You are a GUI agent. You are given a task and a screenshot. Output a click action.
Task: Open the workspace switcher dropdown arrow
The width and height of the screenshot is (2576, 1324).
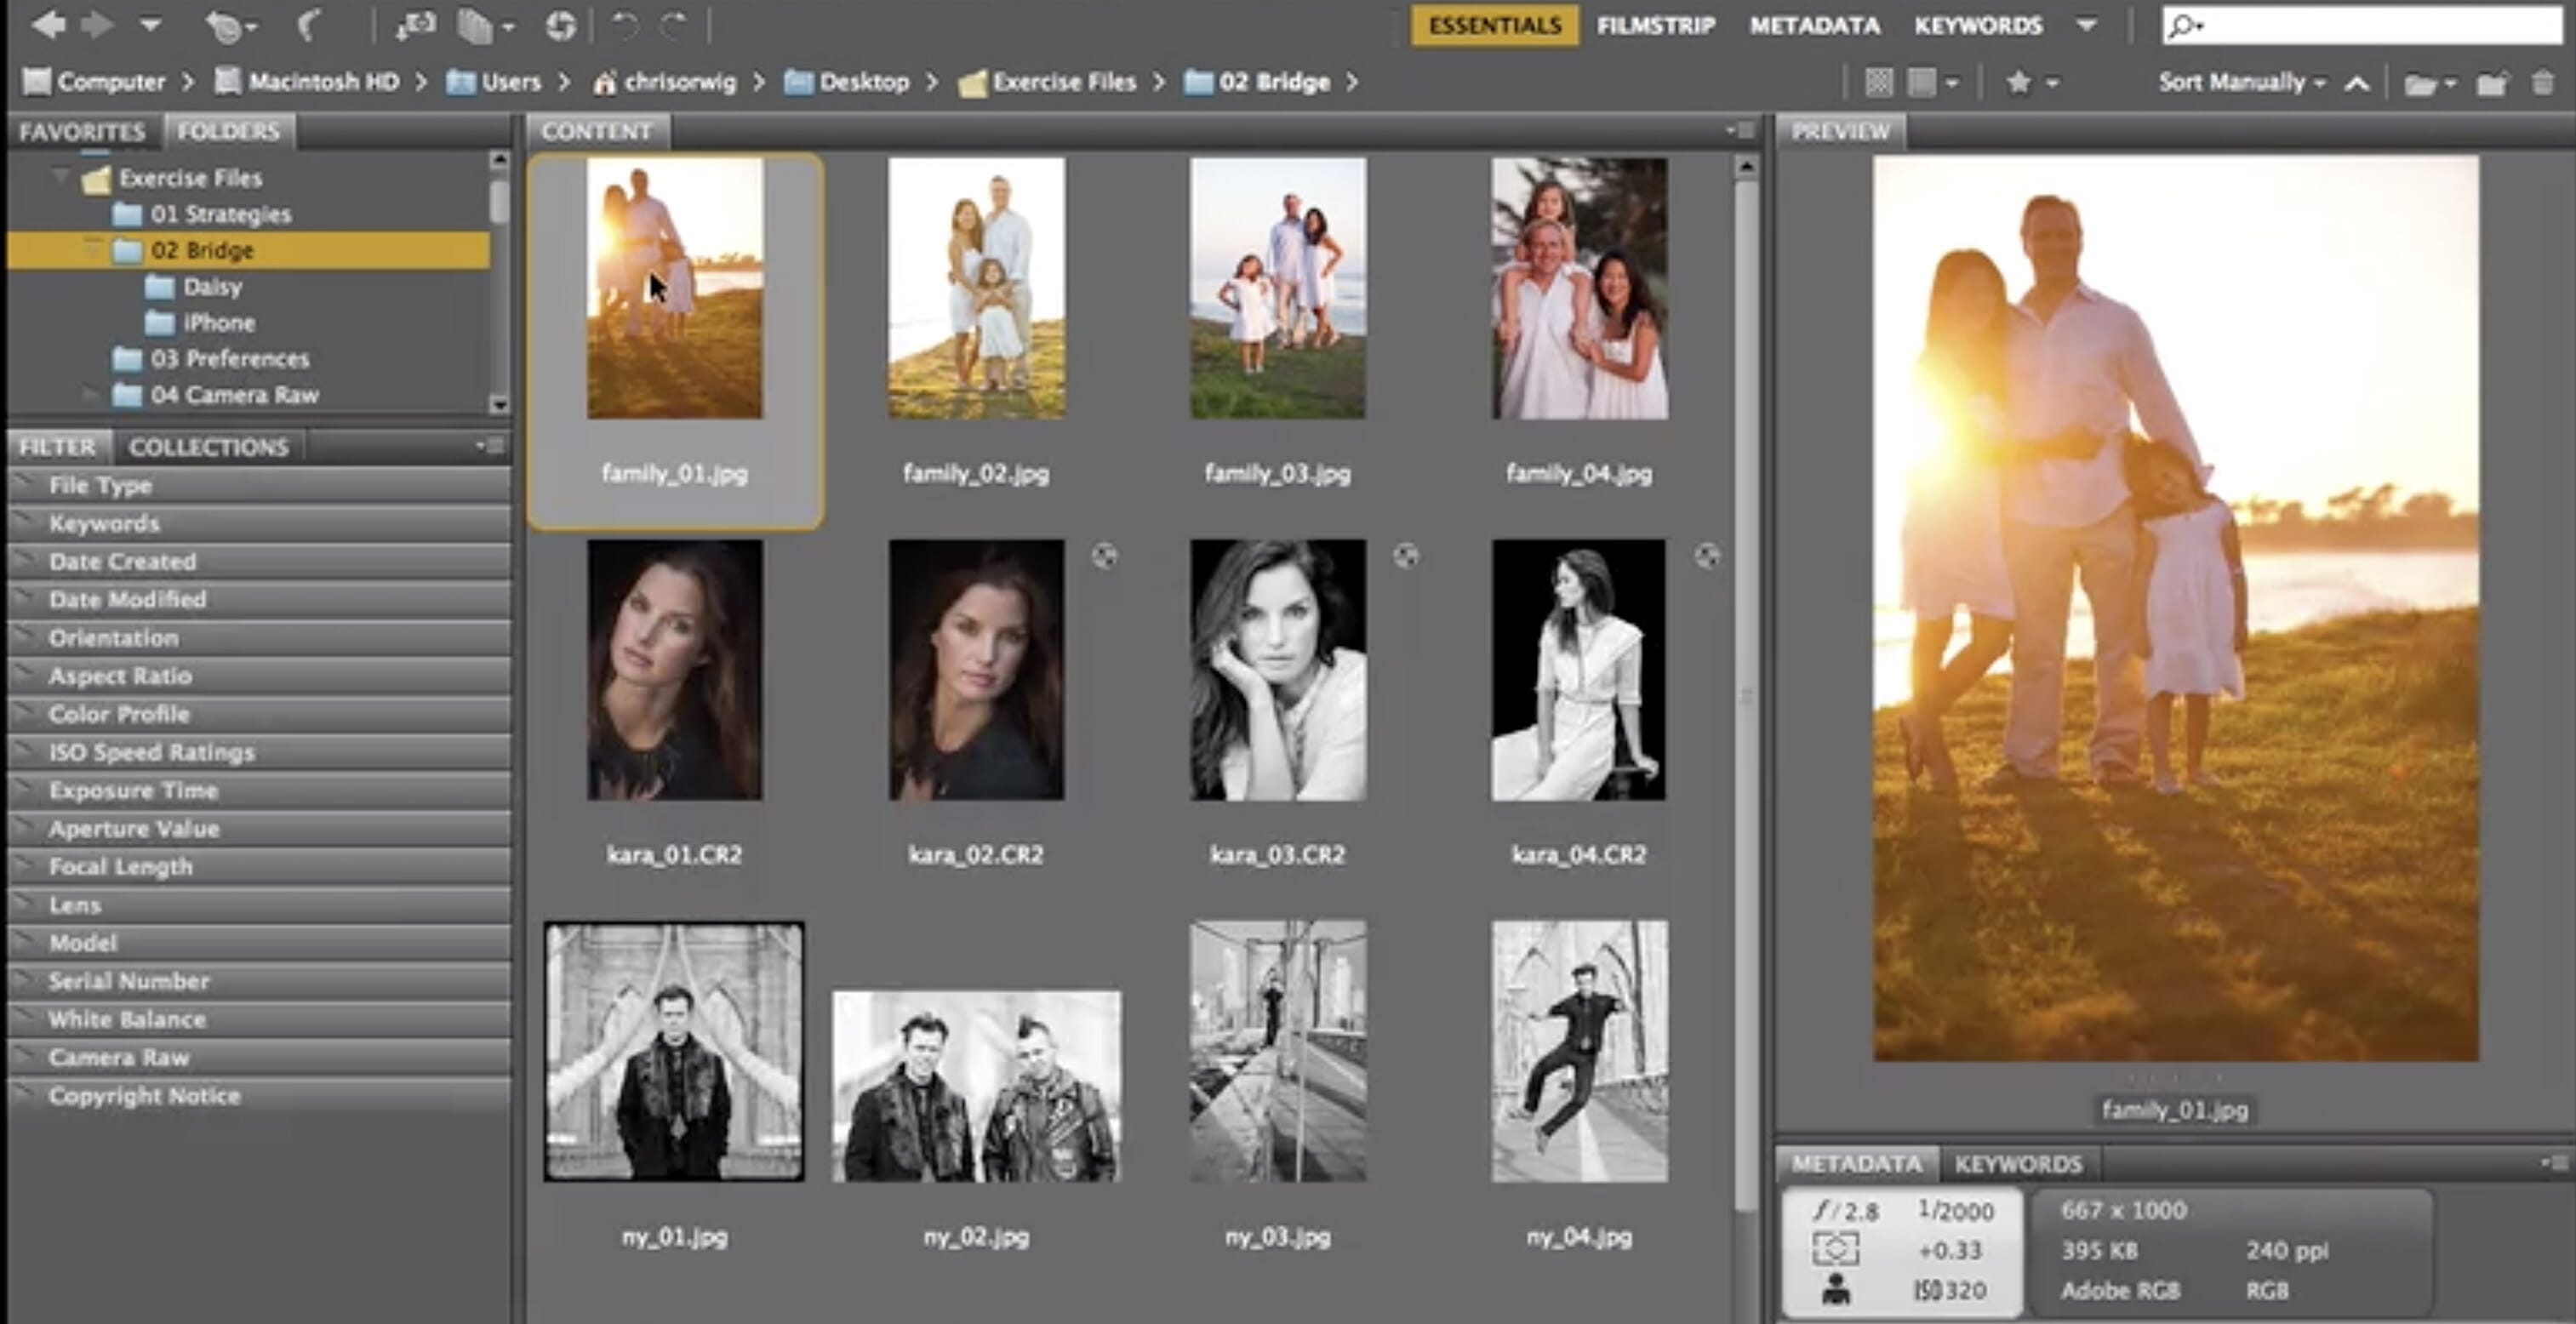point(2086,25)
